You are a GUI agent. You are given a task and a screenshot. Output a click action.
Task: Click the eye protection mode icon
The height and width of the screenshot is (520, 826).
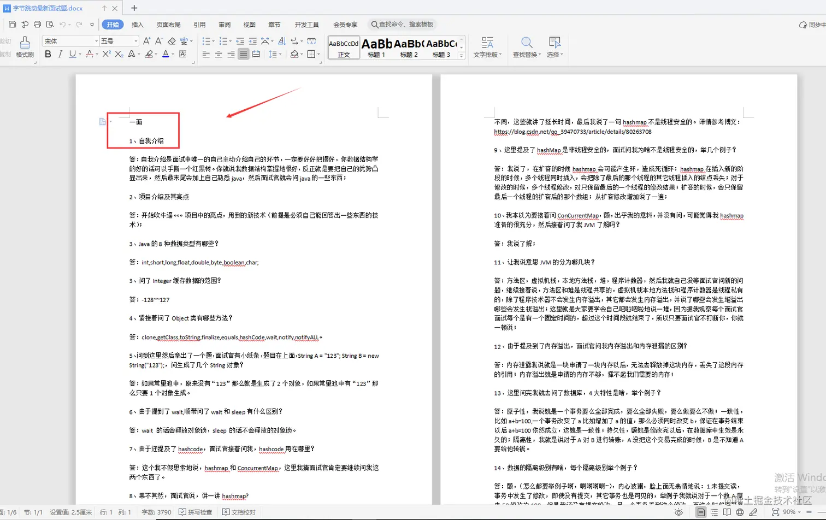click(678, 512)
